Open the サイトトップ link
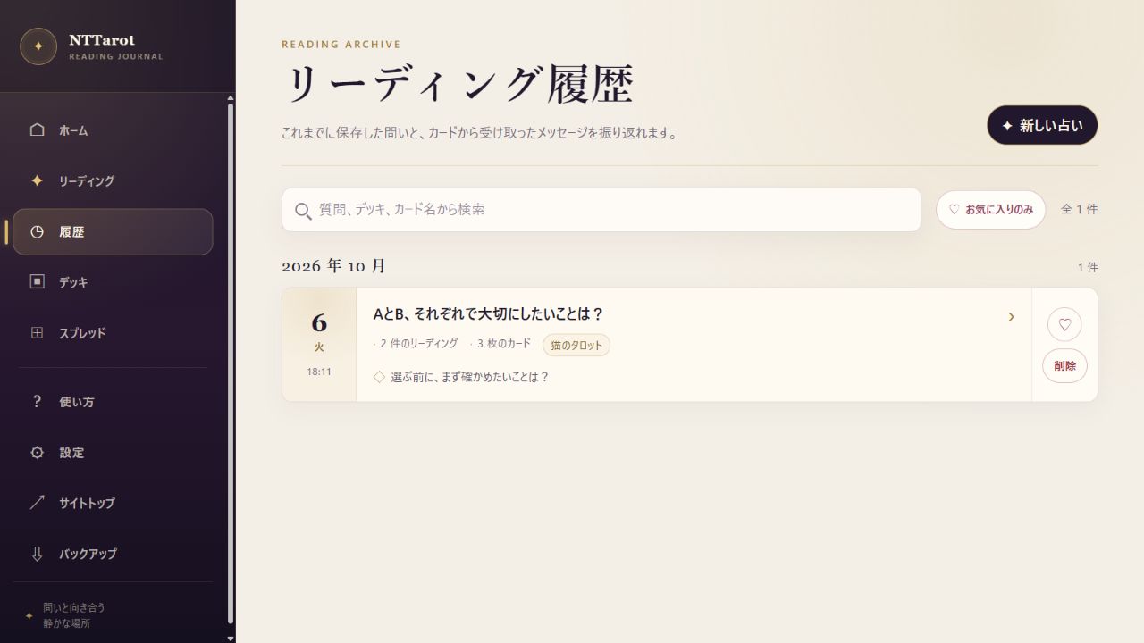Image resolution: width=1144 pixels, height=643 pixels. [113, 503]
